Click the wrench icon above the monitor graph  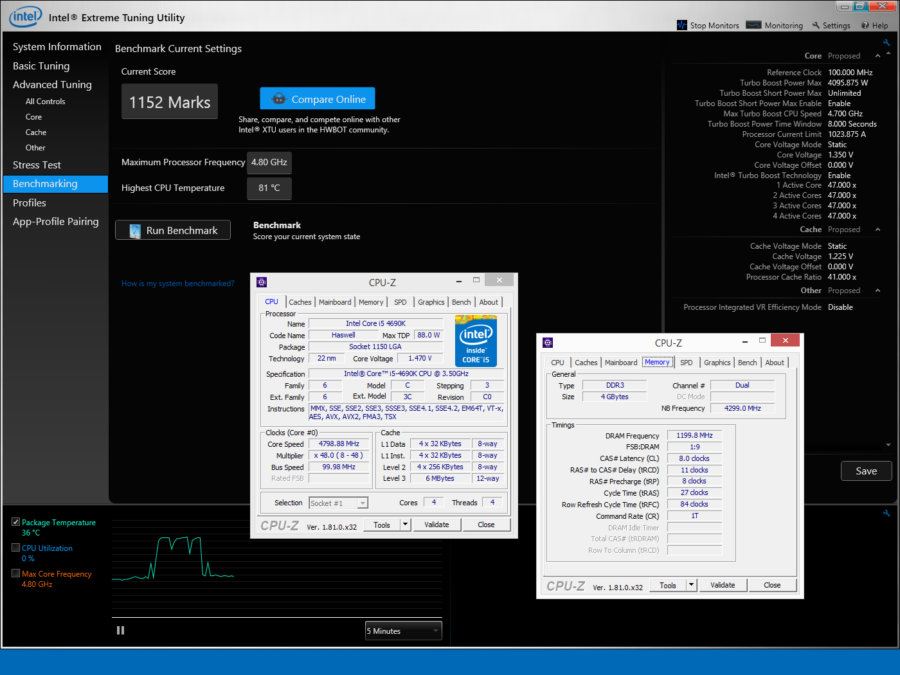[887, 513]
